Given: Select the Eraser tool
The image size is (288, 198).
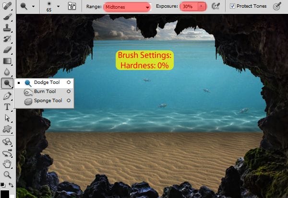Looking at the screenshot, I should click(x=7, y=50).
